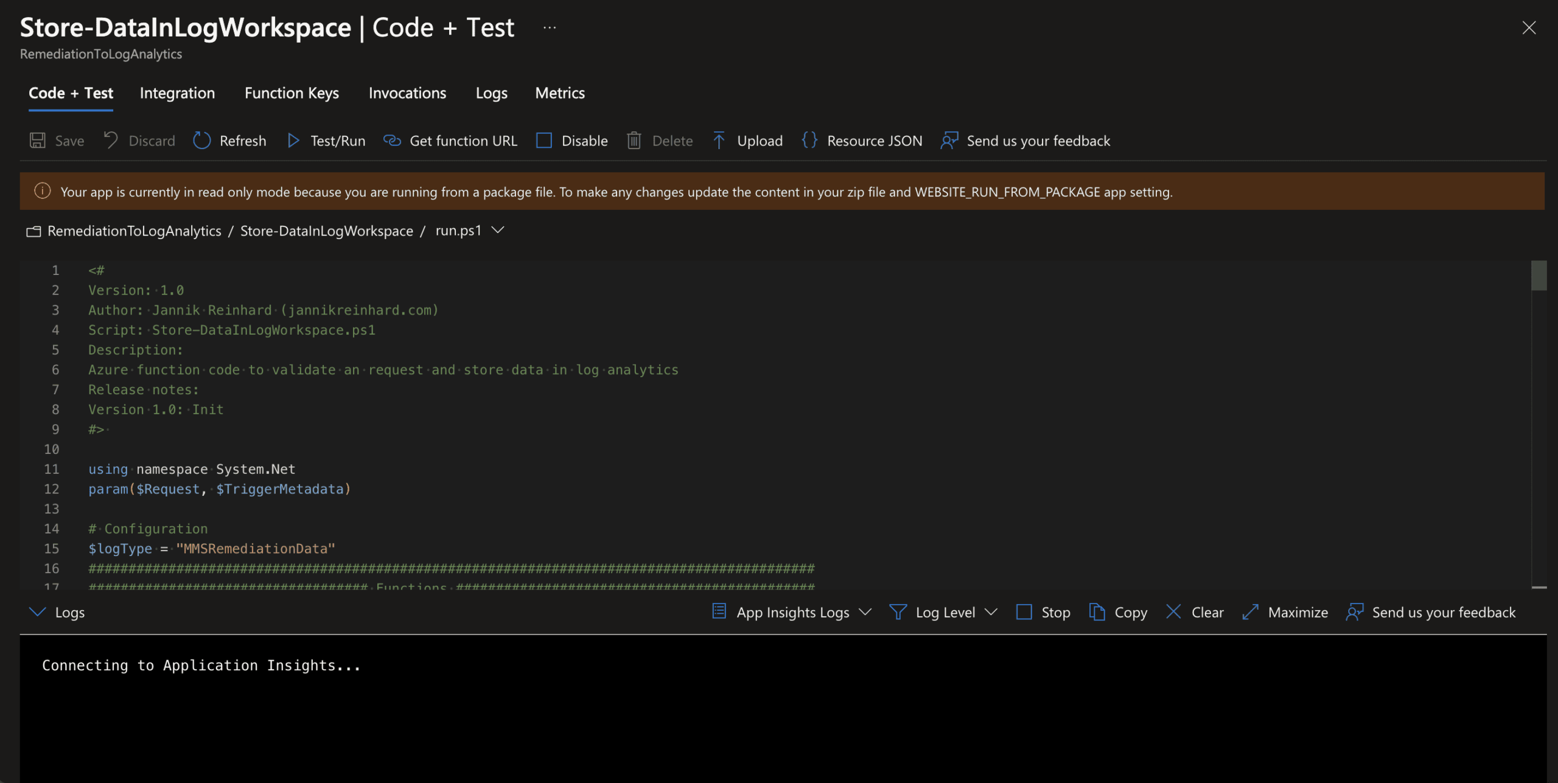Switch to the Integration tab
The width and height of the screenshot is (1558, 783).
177,93
